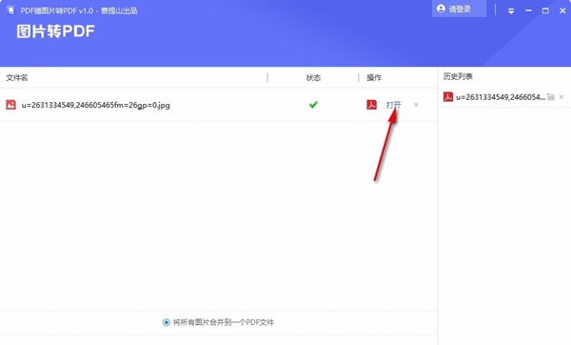Screen dimensions: 571x345
Task: Select file u=2631334549,246605465fm=26gp=0.jpg
Action: (x=95, y=105)
